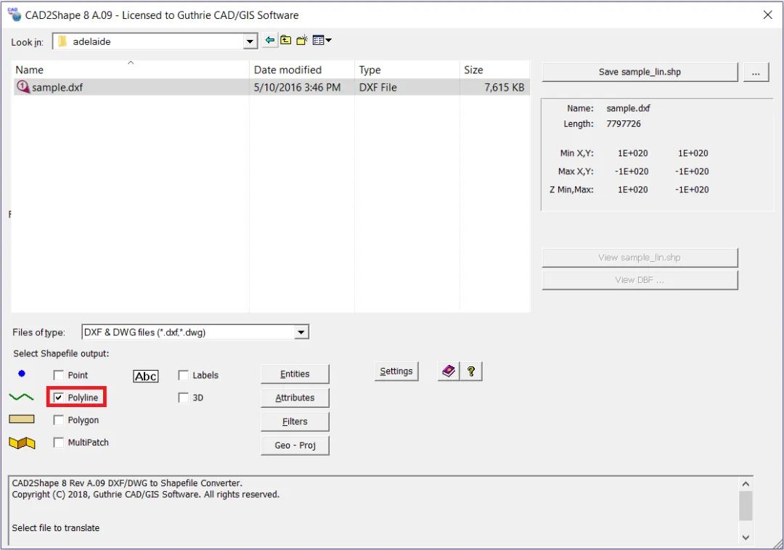Image resolution: width=784 pixels, height=550 pixels.
Task: Sort files by Size column
Action: pyautogui.click(x=494, y=70)
